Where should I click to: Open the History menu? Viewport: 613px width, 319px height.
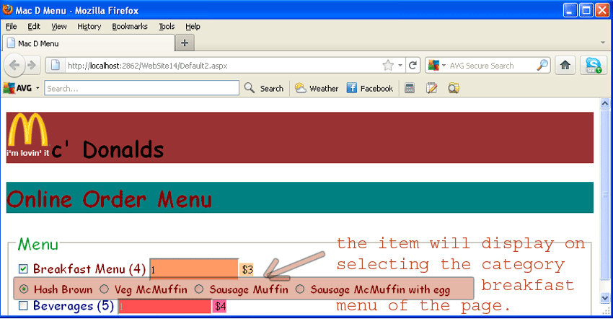[89, 26]
